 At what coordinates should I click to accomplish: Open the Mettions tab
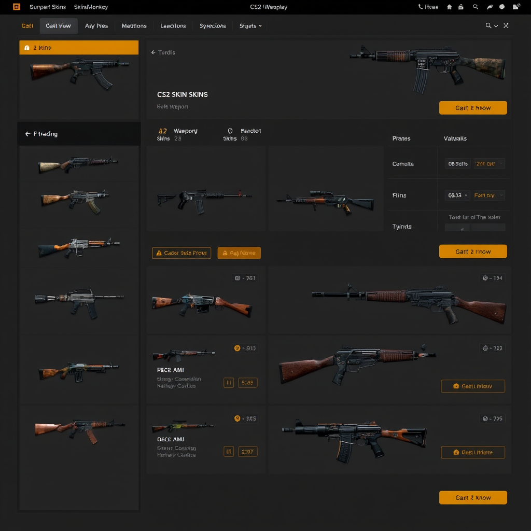134,26
